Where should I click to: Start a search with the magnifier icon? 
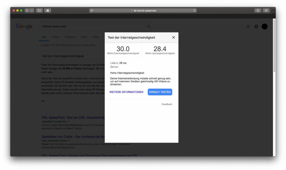click(149, 26)
